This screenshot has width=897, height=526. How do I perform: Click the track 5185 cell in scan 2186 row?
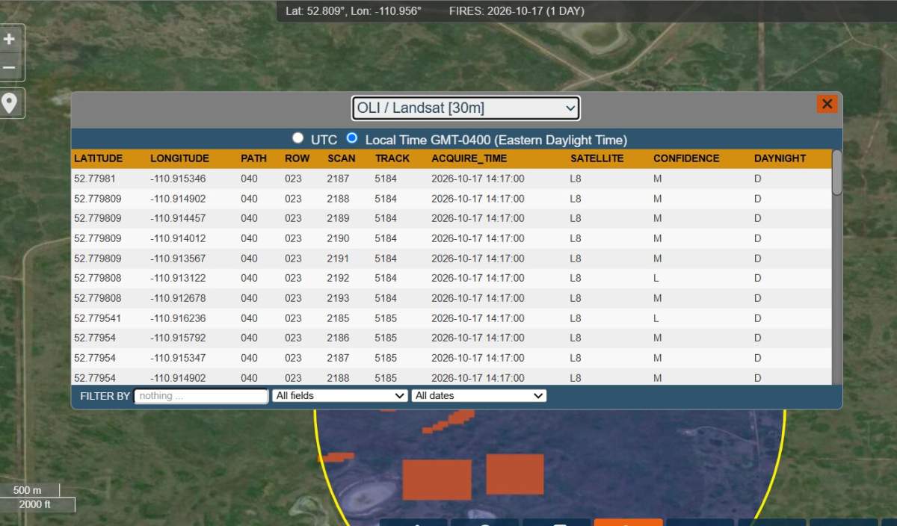[x=386, y=338]
